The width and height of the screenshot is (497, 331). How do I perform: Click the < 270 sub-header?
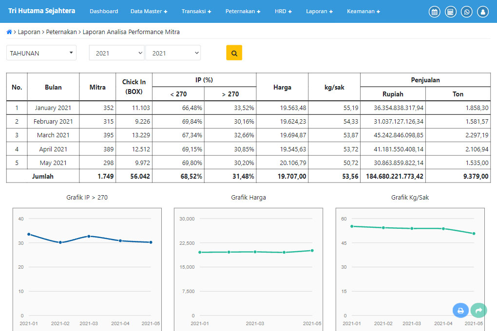(x=178, y=94)
